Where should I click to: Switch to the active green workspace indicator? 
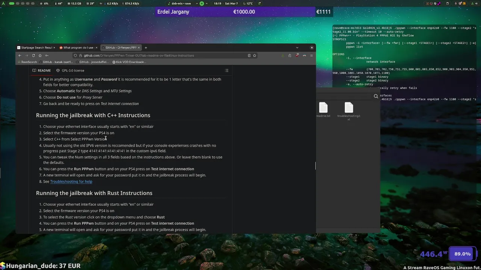click(x=11, y=3)
